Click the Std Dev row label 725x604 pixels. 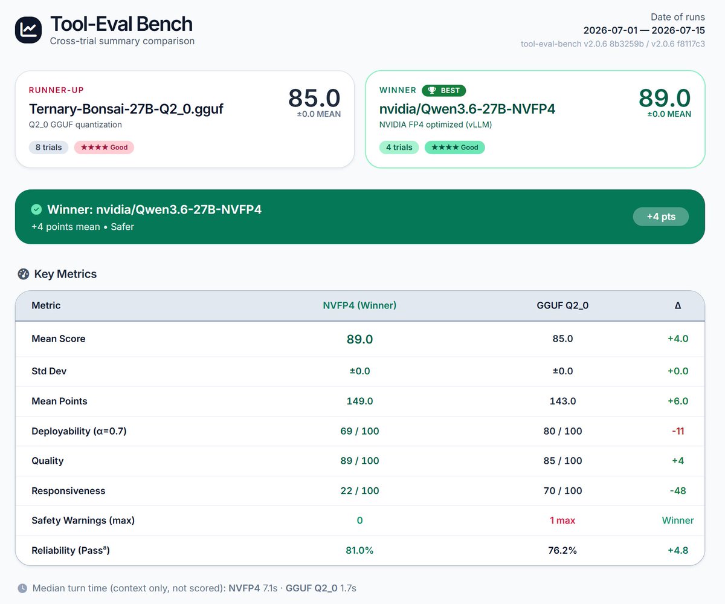(x=49, y=371)
